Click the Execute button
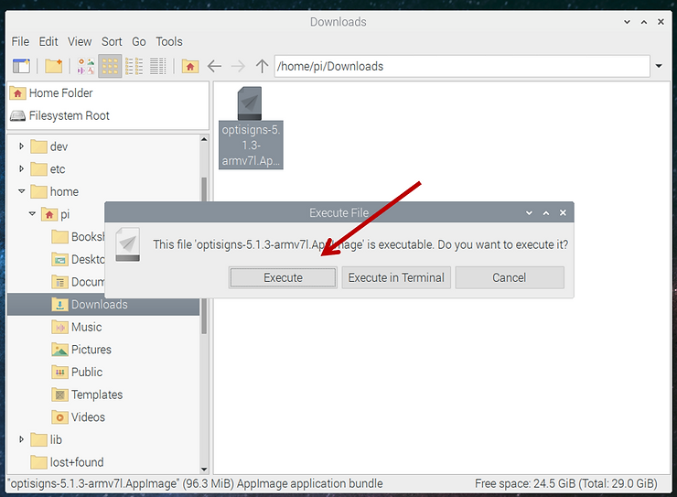 [283, 277]
